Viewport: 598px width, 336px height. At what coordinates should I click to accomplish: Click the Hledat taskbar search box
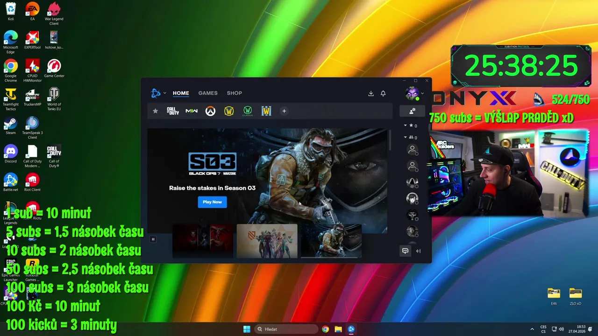pyautogui.click(x=286, y=329)
